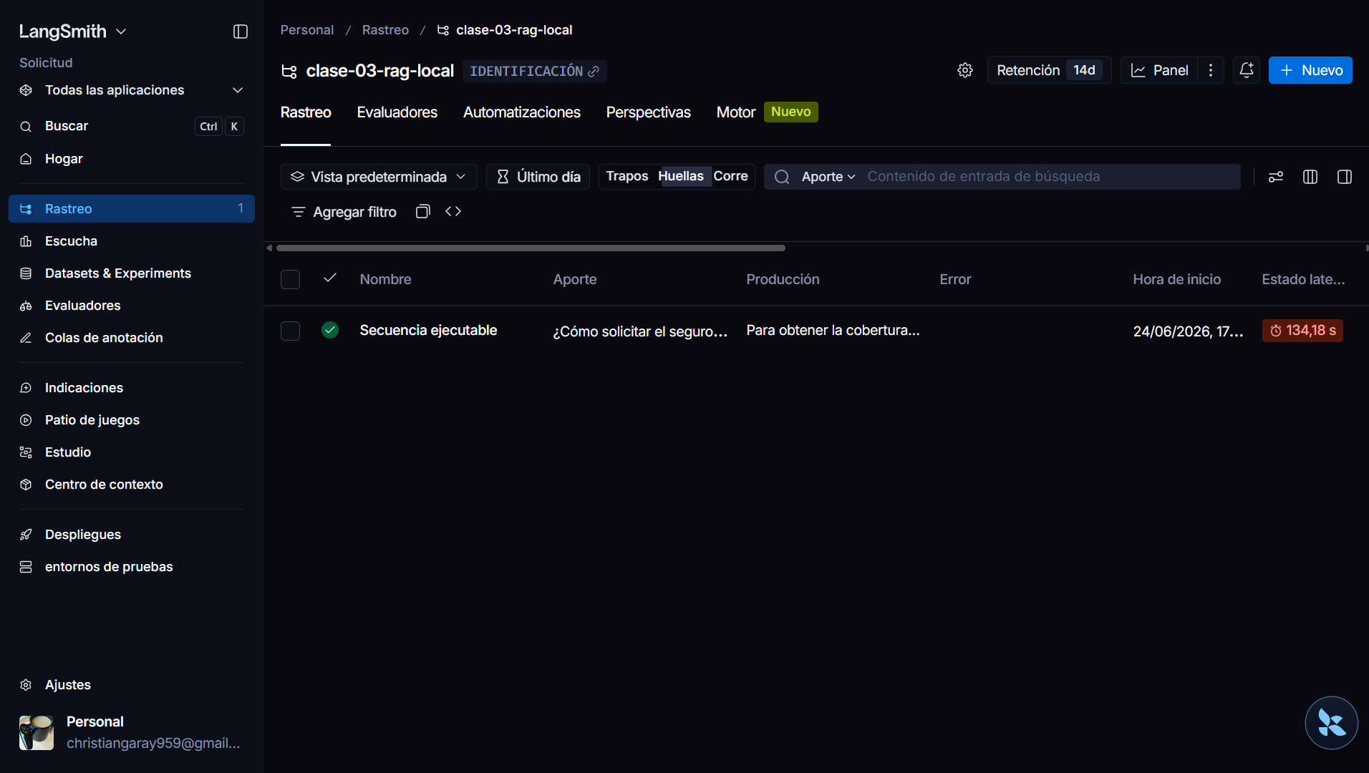The width and height of the screenshot is (1369, 773).
Task: Open Evaluadores in the sidebar
Action: coord(132,306)
